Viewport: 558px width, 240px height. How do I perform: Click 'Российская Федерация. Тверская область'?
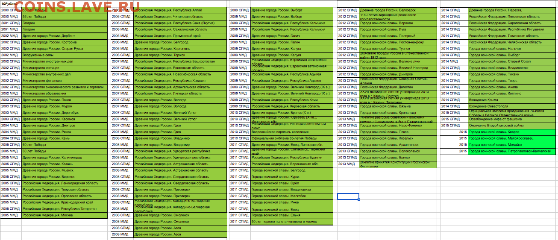click(x=64, y=190)
